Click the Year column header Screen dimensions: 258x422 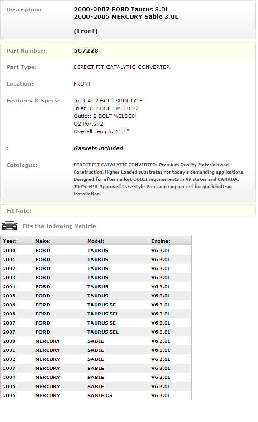pos(10,241)
